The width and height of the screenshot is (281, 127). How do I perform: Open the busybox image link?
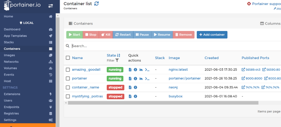[x=175, y=96]
